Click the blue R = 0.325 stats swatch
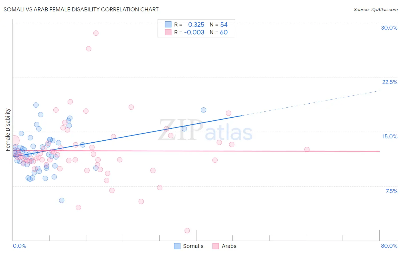The height and width of the screenshot is (254, 401). click(168, 24)
